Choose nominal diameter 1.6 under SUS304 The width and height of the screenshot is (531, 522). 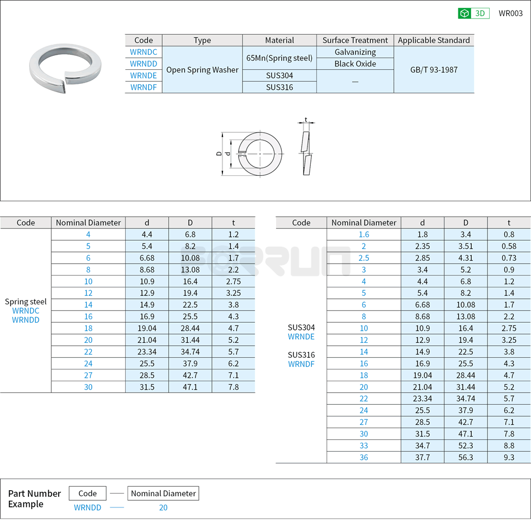pos(363,234)
